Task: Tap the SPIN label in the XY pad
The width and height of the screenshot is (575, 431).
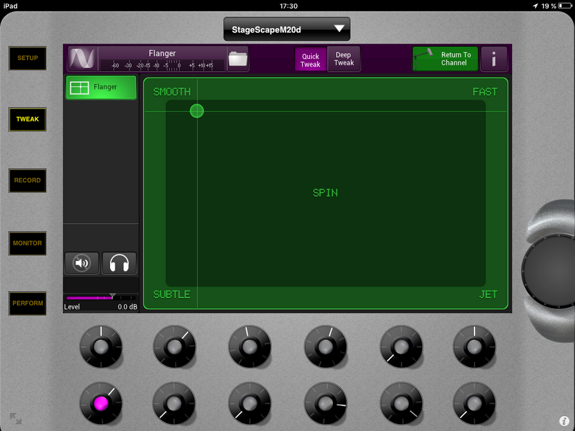Action: click(x=325, y=192)
